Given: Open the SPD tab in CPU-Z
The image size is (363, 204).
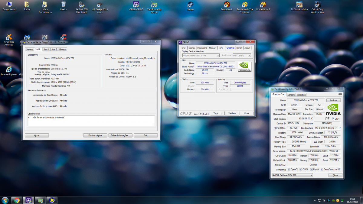Looking at the screenshot, I should [x=221, y=48].
